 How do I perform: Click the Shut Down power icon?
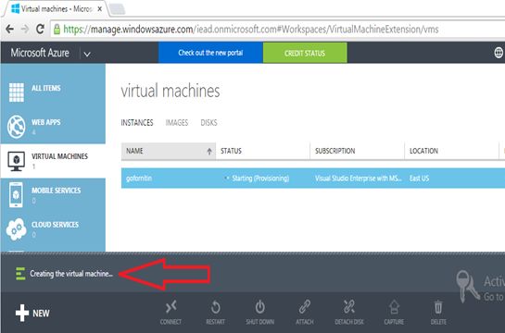tap(259, 307)
